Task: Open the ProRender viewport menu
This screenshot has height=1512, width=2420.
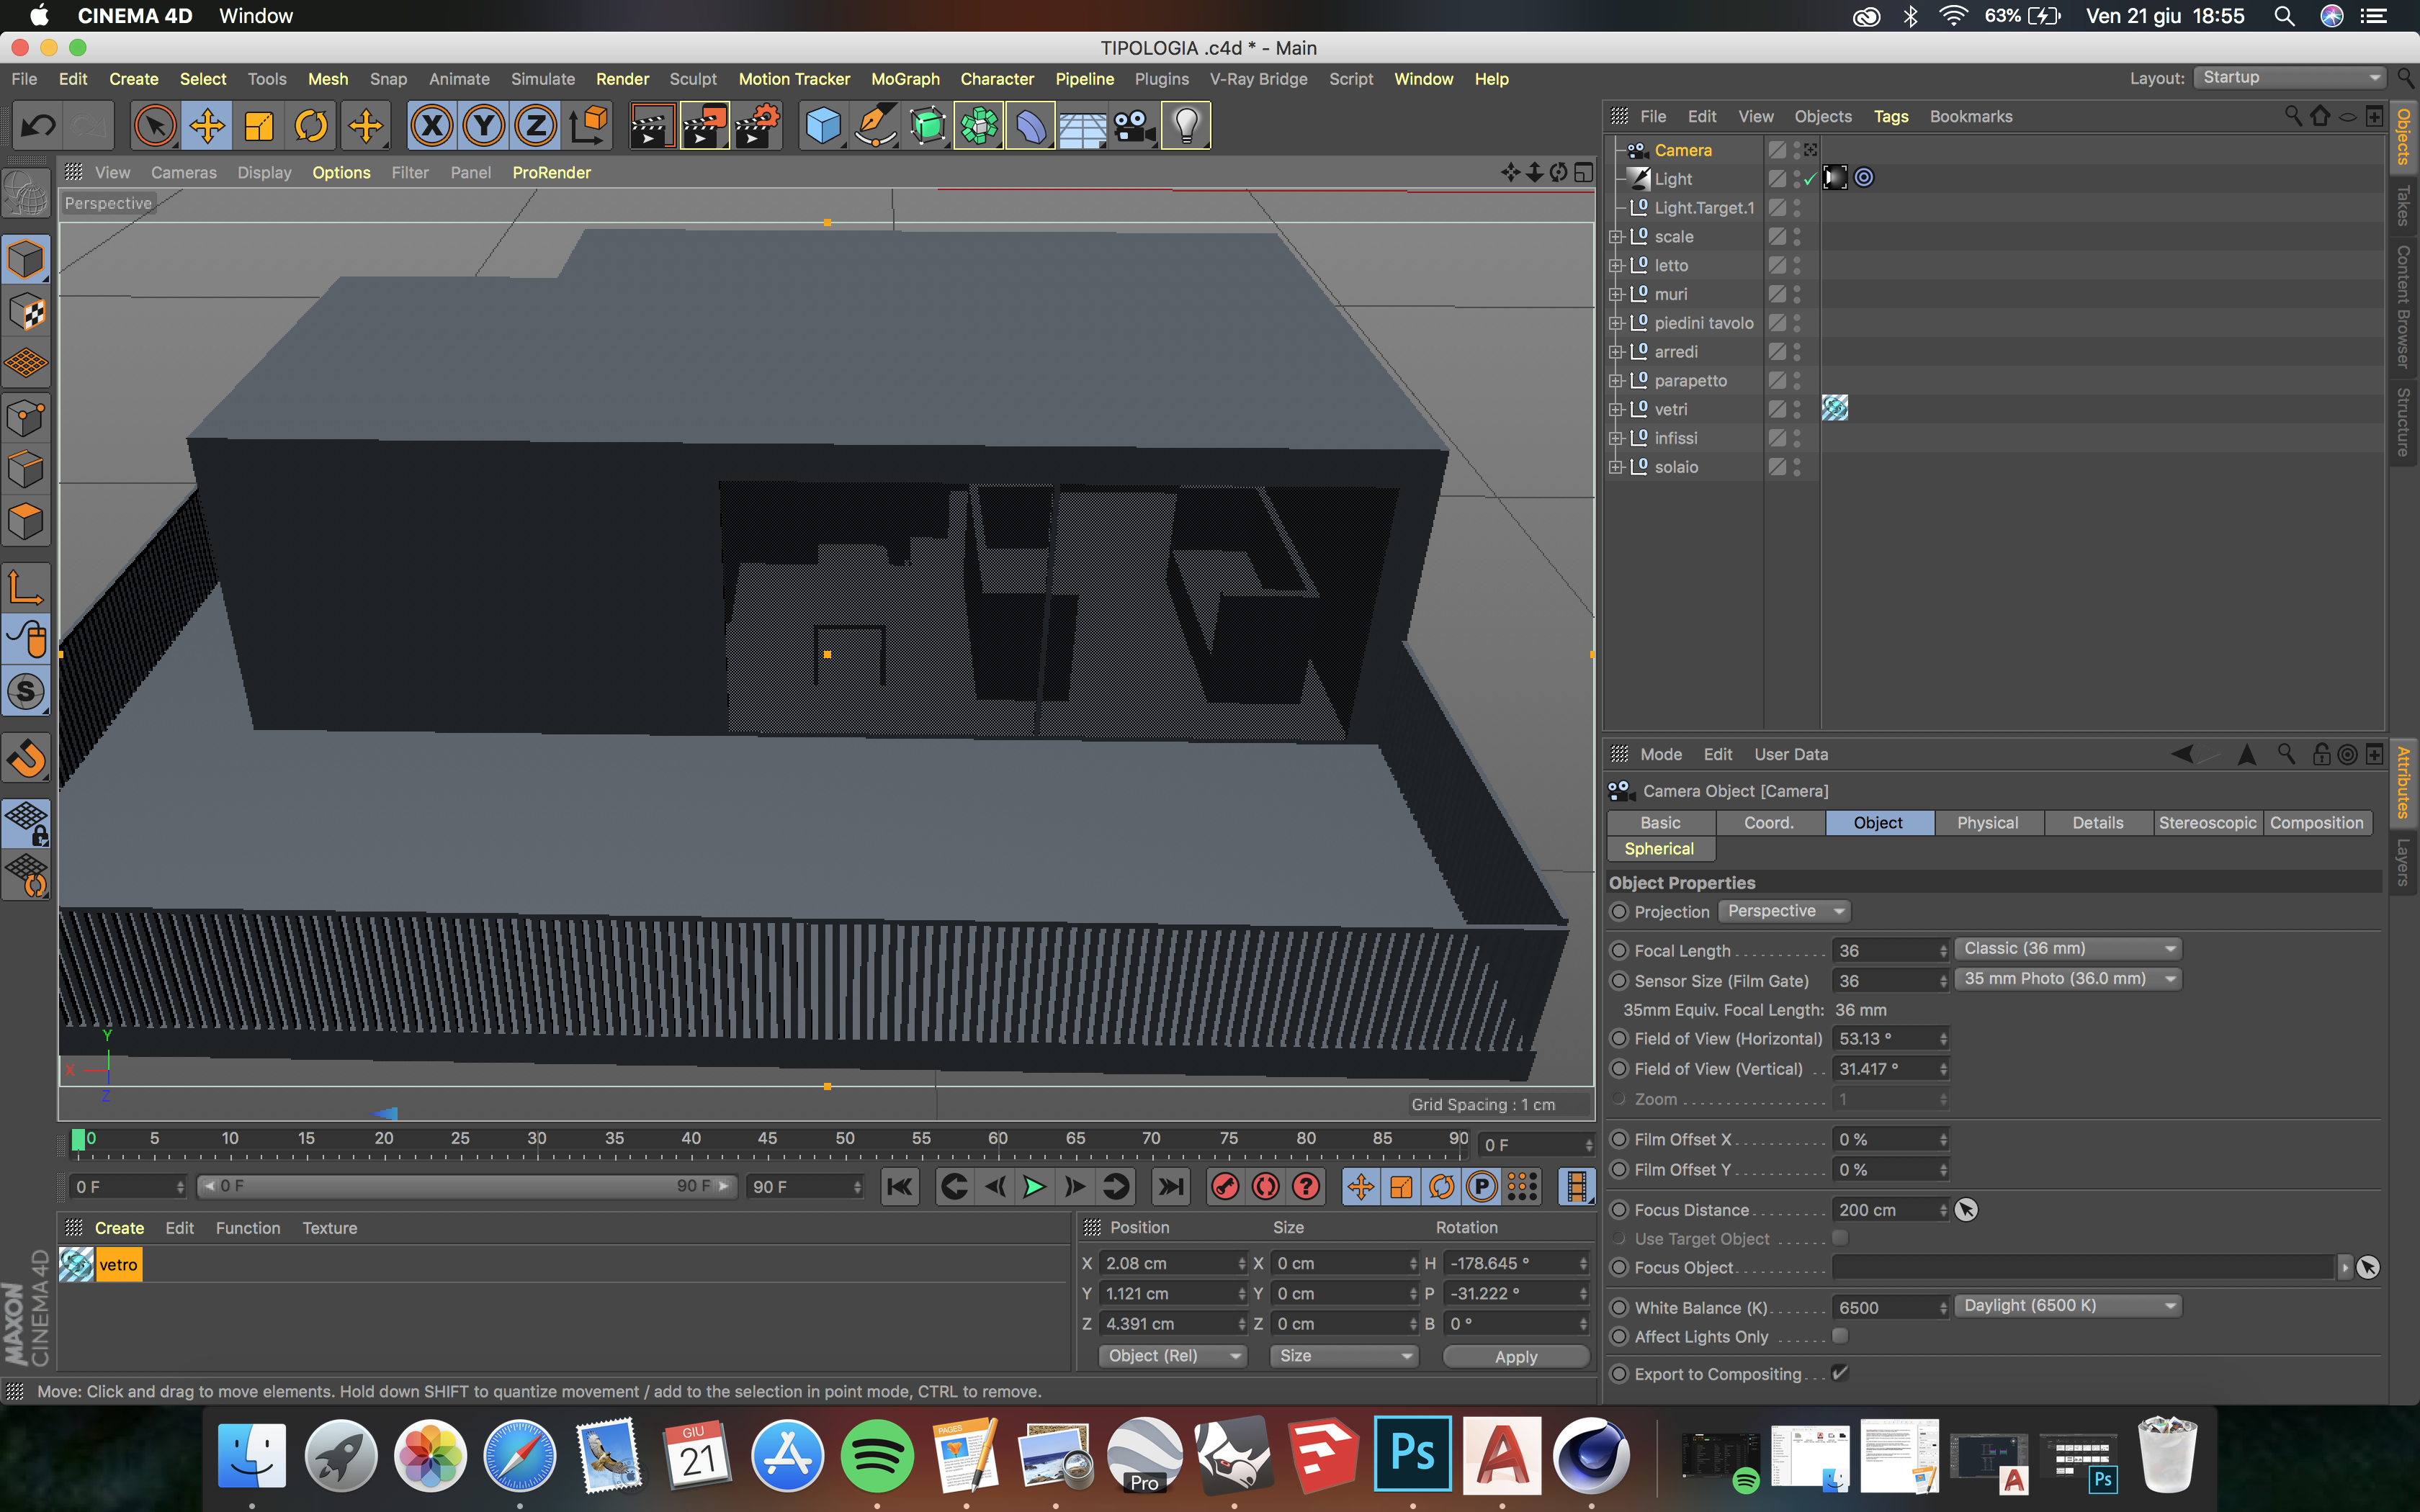Action: click(551, 172)
